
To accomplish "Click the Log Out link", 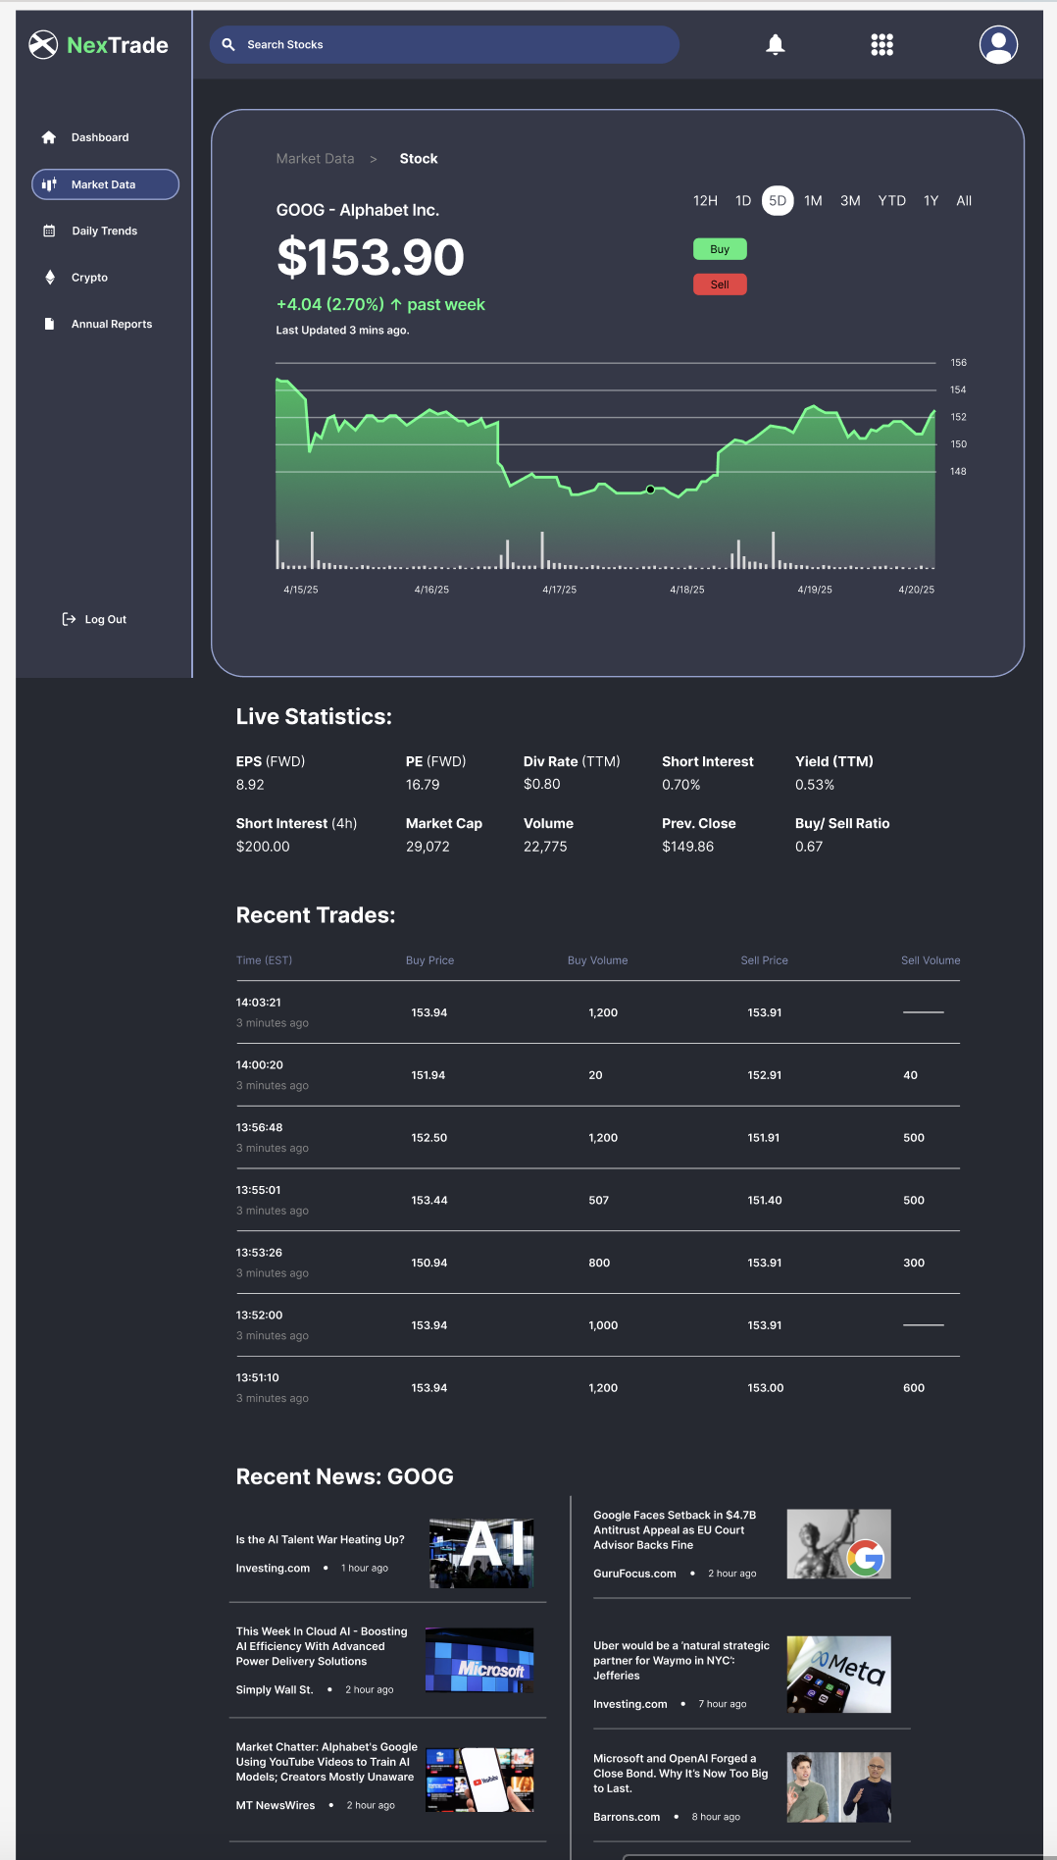I will [x=106, y=619].
